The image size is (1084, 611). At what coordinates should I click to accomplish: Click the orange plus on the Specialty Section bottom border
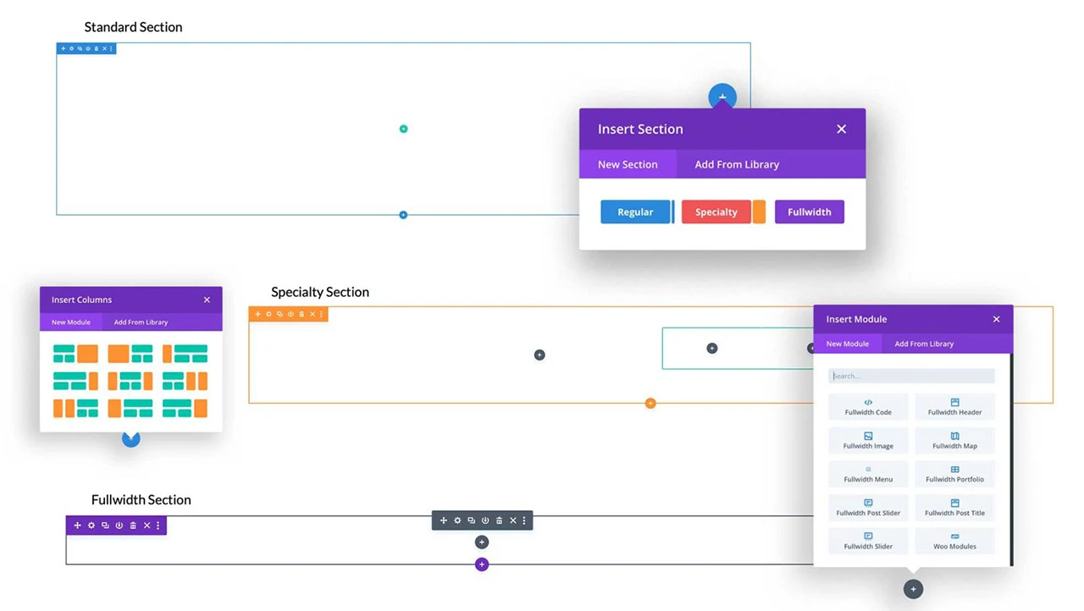pos(650,403)
